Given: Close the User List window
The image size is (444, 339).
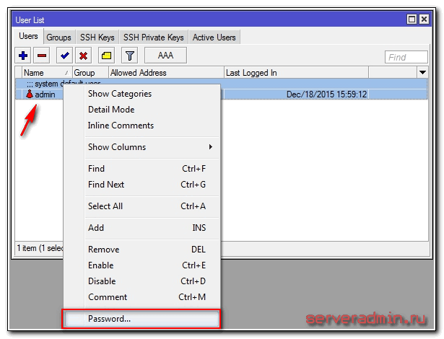Looking at the screenshot, I should click(x=425, y=19).
